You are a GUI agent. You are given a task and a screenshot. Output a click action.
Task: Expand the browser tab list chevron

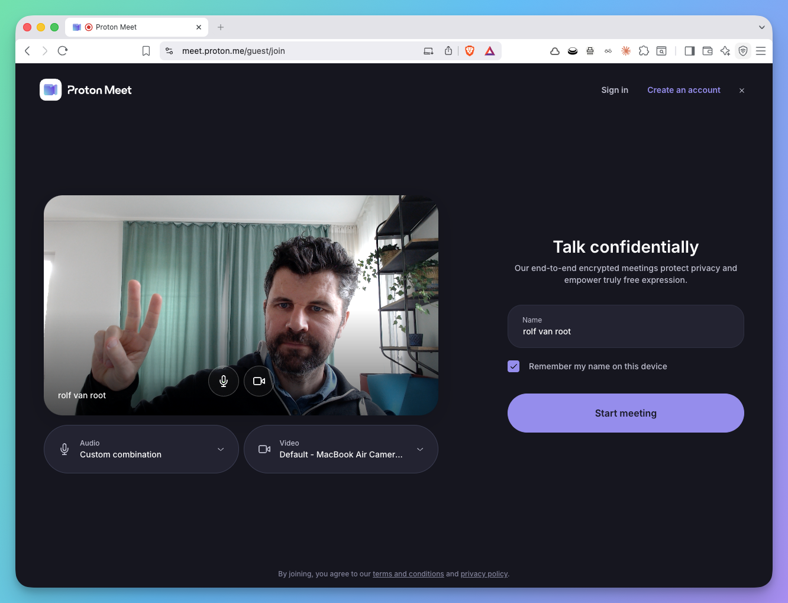761,27
